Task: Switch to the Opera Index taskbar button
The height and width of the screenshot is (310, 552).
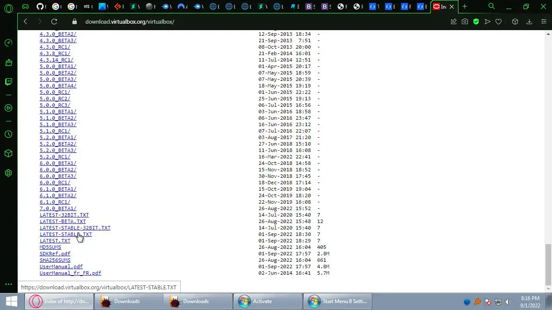Action: pyautogui.click(x=59, y=301)
